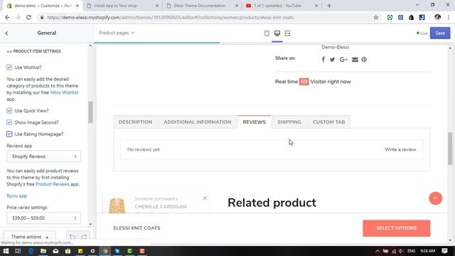This screenshot has height=256, width=455.
Task: Select the Reviews tab
Action: (255, 122)
